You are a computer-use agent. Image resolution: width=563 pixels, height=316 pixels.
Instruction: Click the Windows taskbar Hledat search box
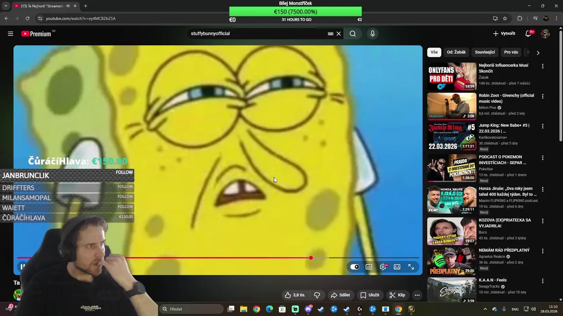[191, 309]
